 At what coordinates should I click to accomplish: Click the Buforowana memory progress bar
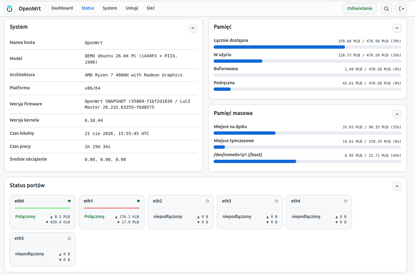(x=307, y=75)
